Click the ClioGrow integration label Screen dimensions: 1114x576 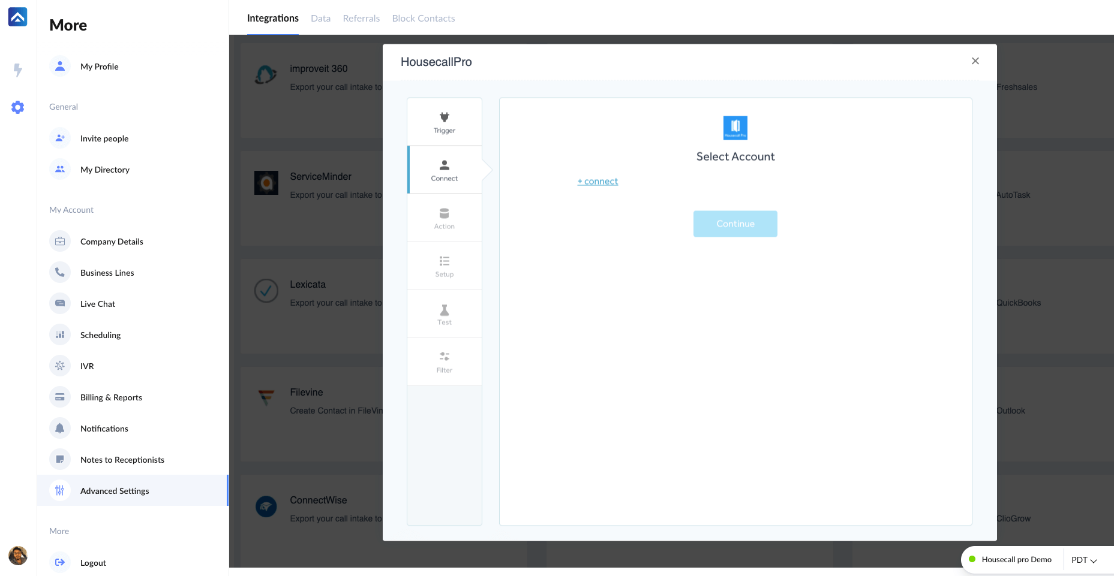pyautogui.click(x=1013, y=518)
